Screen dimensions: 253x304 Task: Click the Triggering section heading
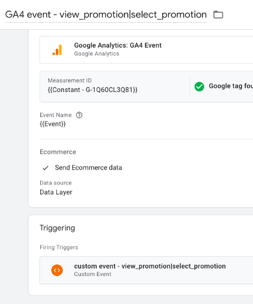[x=57, y=228]
